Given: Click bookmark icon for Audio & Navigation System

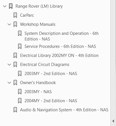Looking at the screenshot, I should tap(15, 110).
